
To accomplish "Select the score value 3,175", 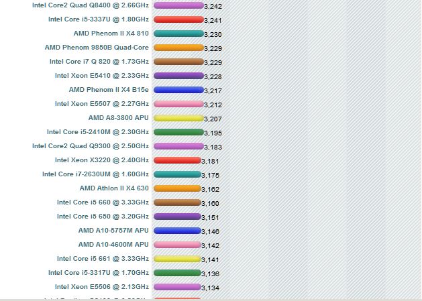I will tap(210, 176).
